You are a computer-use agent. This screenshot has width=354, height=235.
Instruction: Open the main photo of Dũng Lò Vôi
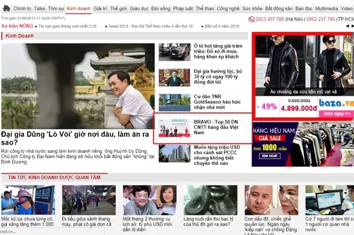78,86
